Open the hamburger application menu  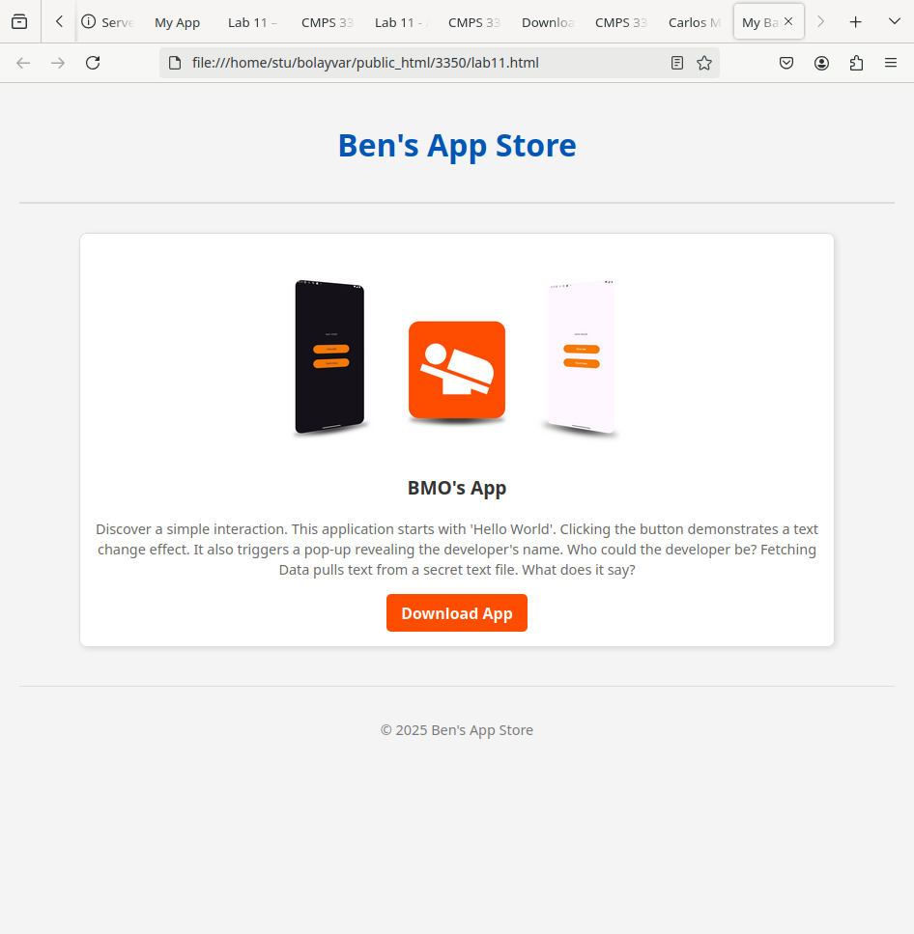pyautogui.click(x=891, y=63)
